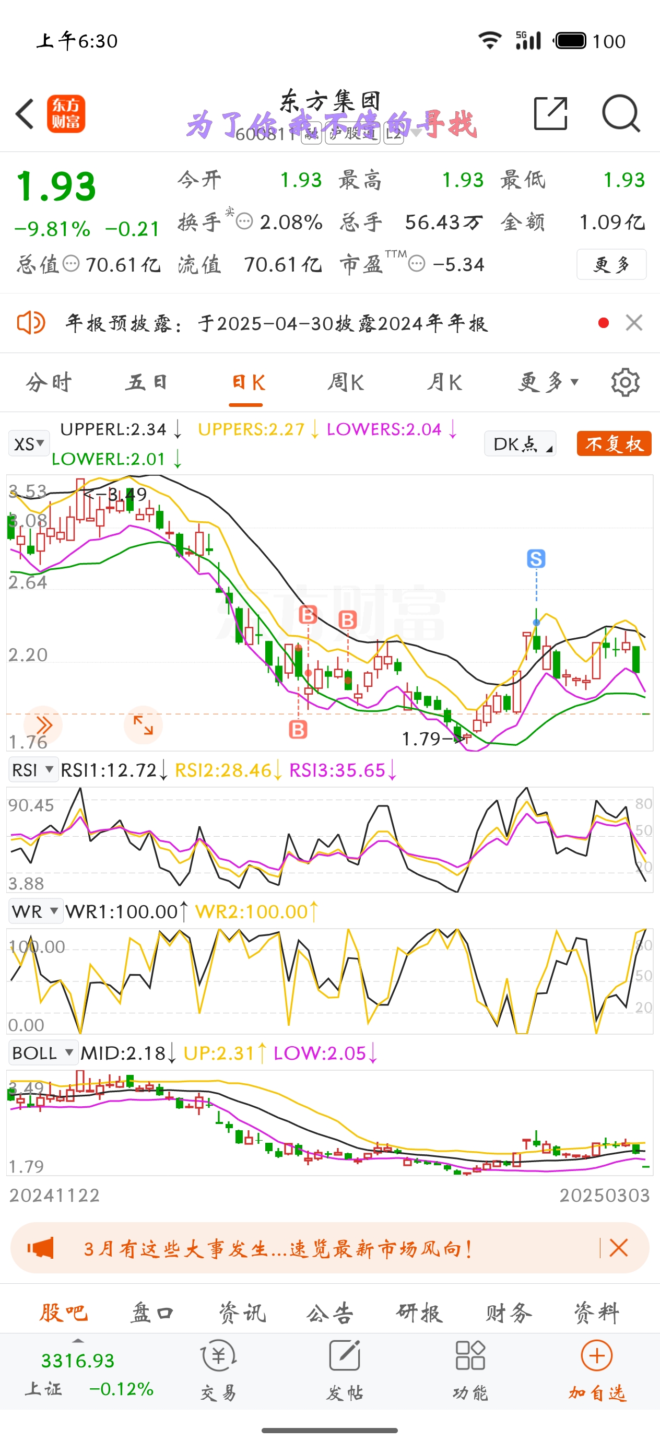Tap the 20241122 start date label
This screenshot has width=660, height=1452.
tap(54, 1195)
